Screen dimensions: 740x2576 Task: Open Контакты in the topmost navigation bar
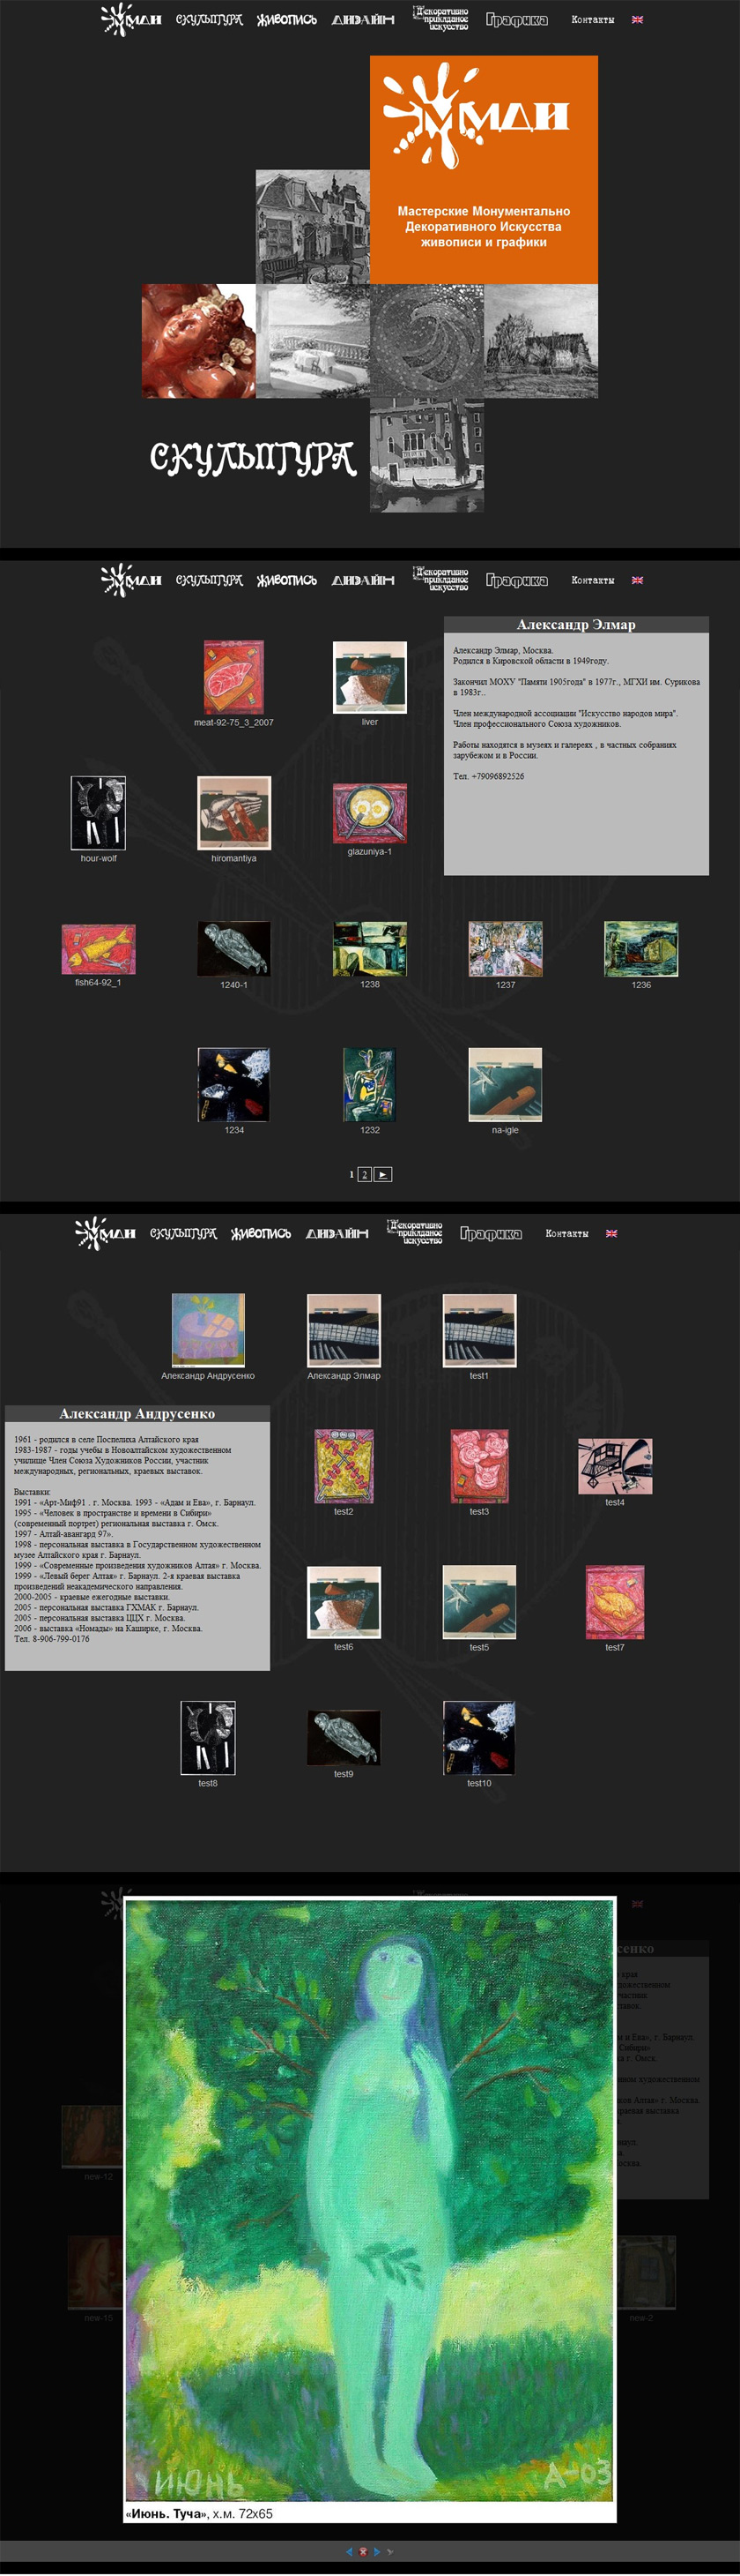click(x=592, y=19)
